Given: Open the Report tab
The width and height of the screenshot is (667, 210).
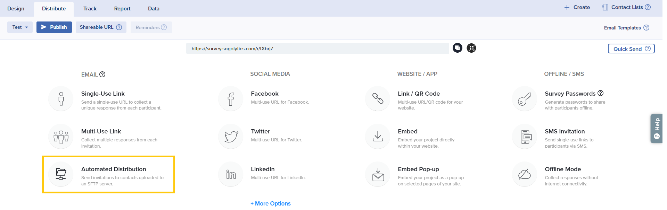Looking at the screenshot, I should pos(122,9).
